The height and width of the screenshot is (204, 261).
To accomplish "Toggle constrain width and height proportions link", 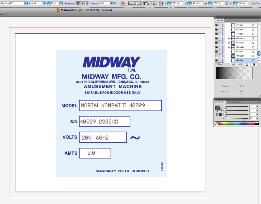I will point(227,3).
